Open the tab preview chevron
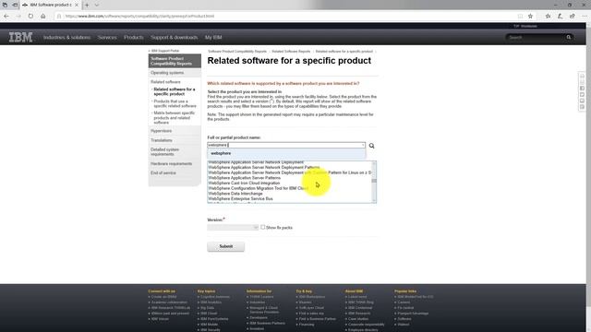 tap(97, 5)
